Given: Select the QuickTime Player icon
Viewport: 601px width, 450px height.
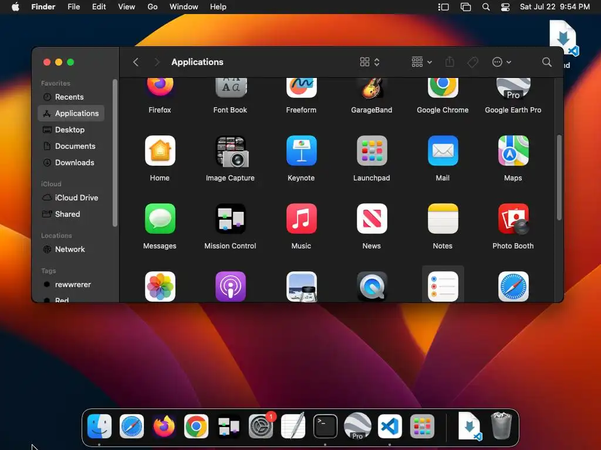Looking at the screenshot, I should 372,287.
